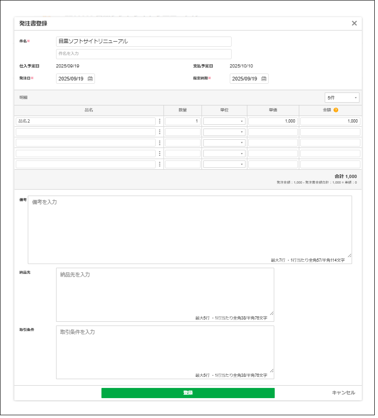Click the kebab menu on the second detail row

click(160, 131)
